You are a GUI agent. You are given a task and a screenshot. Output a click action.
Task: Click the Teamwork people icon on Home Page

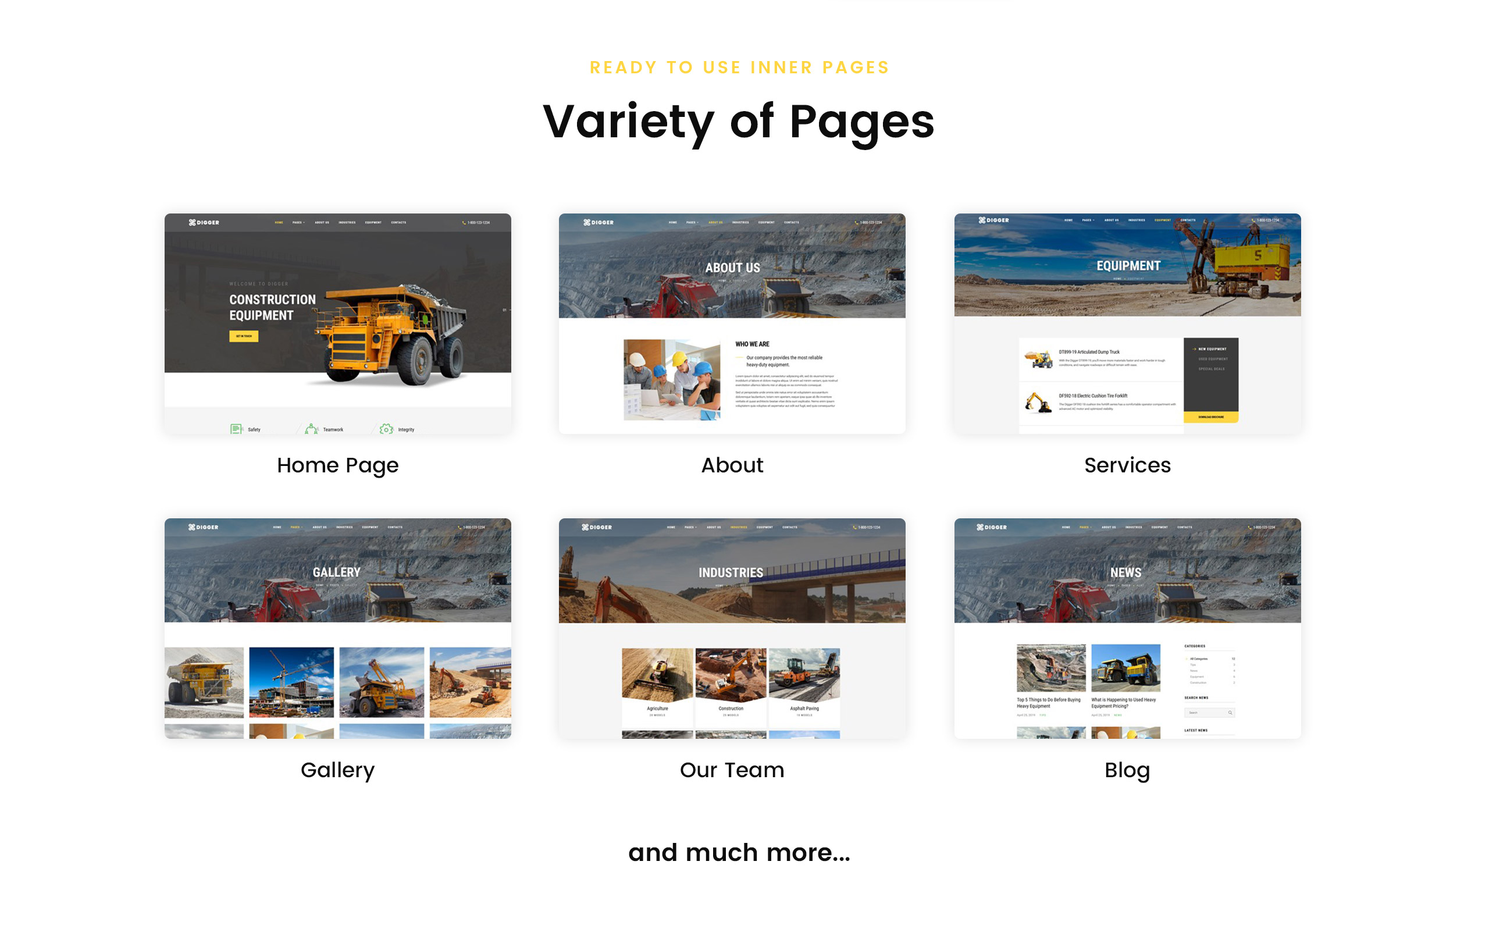tap(312, 428)
